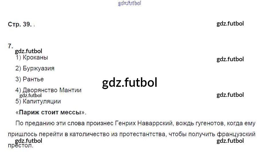Select '4) Дворянство Мантии' line
259x152 pixels.
point(48,90)
